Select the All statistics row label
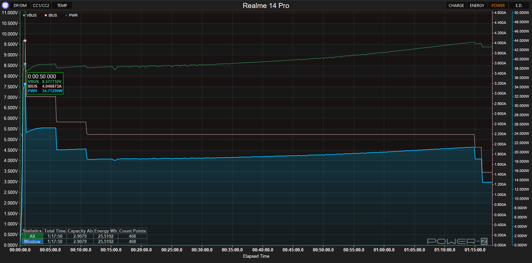The height and width of the screenshot is (263, 532). coord(32,236)
